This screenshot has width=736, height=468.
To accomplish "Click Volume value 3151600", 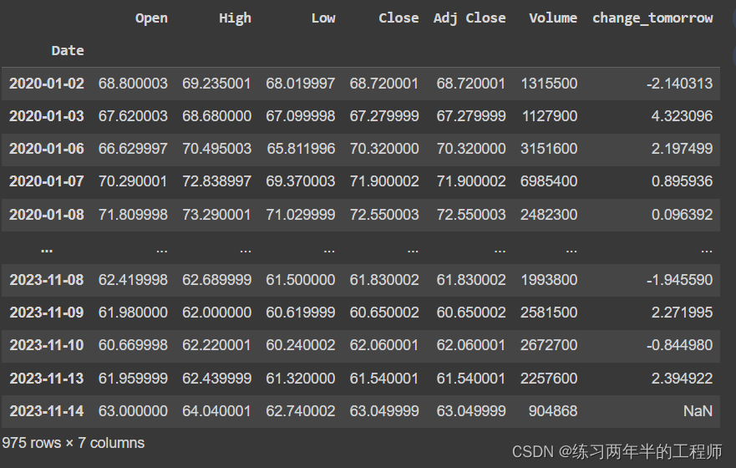I will 549,149.
